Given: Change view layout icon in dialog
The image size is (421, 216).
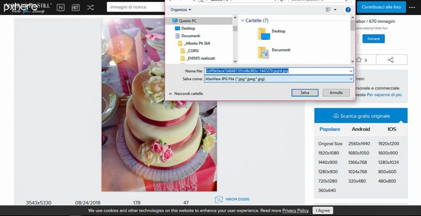Looking at the screenshot, I should [328, 10].
